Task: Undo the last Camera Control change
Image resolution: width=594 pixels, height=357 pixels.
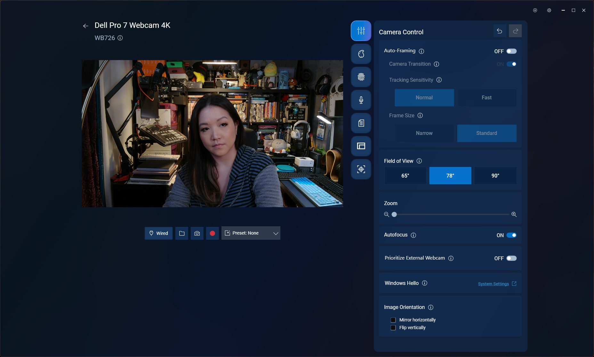Action: click(x=500, y=31)
